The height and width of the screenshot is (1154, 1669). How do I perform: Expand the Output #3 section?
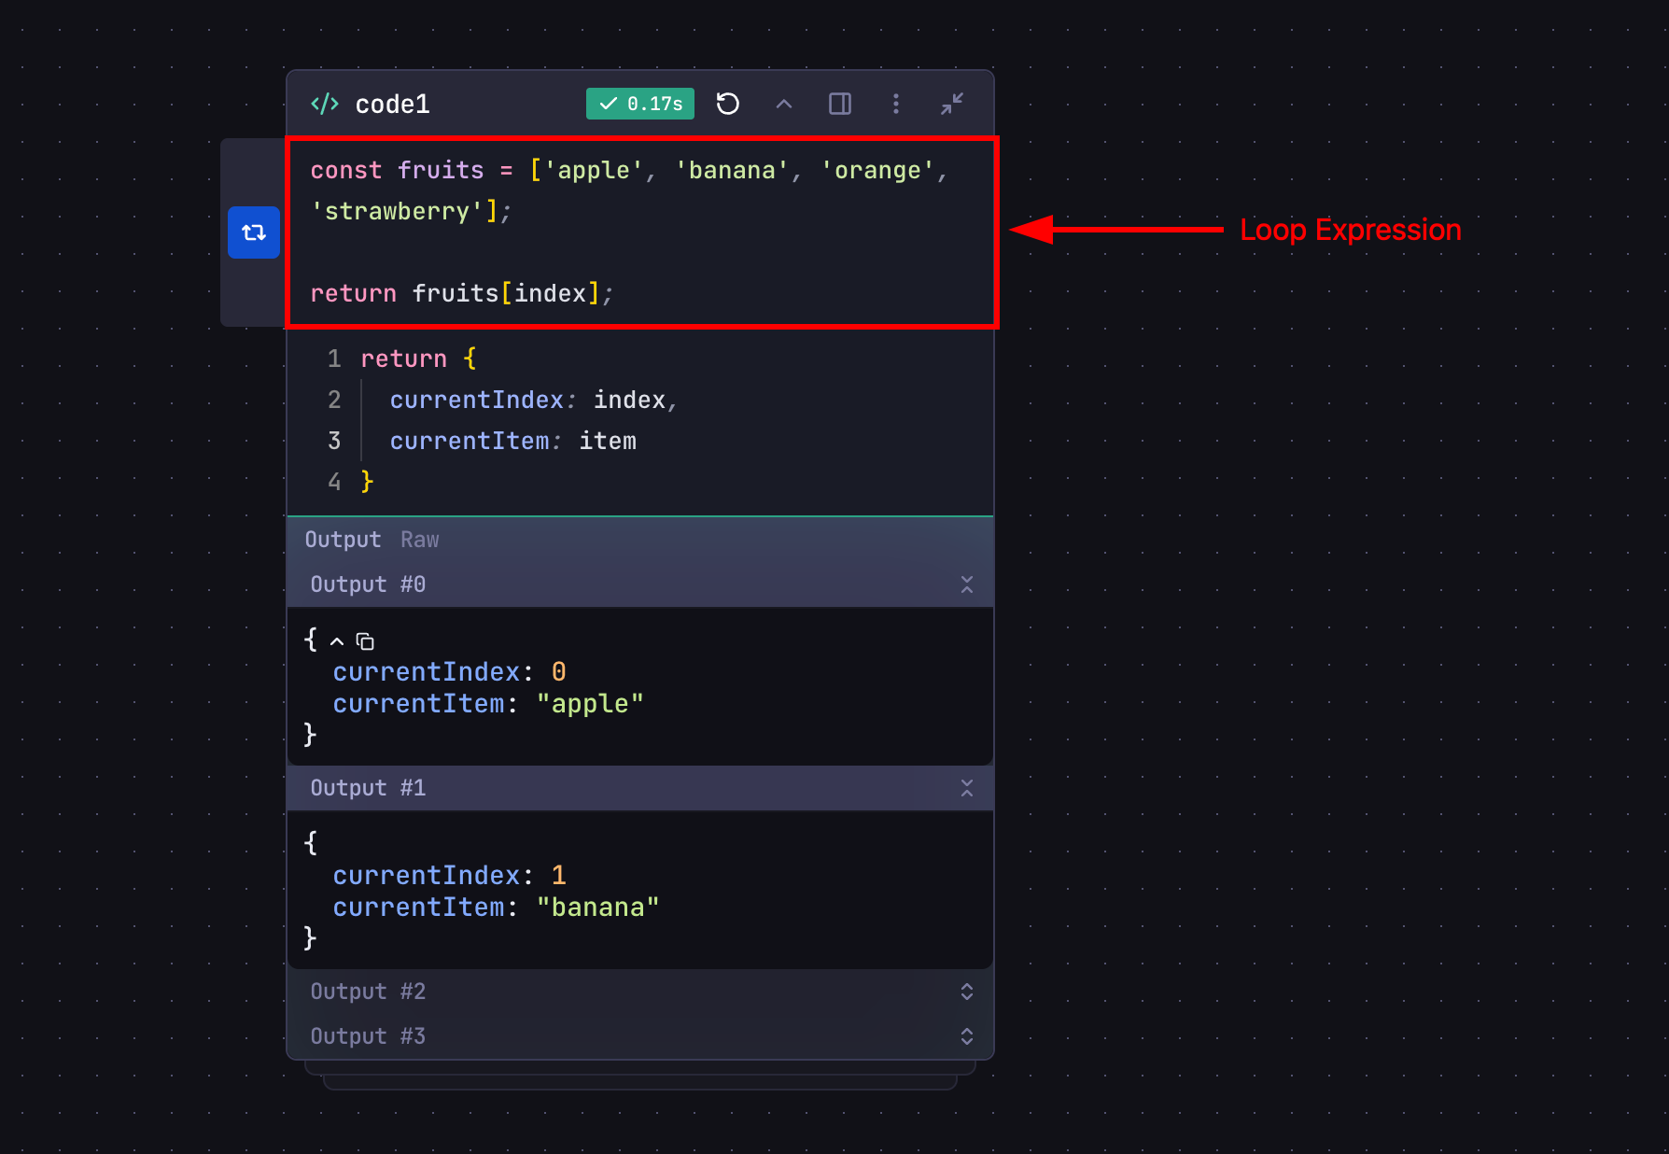click(x=967, y=1036)
